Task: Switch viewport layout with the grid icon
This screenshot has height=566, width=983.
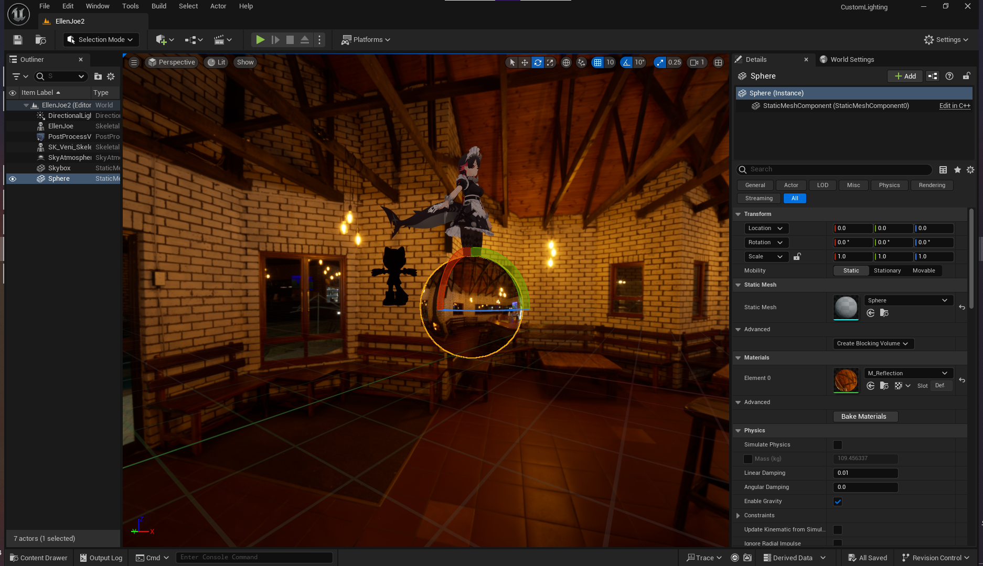Action: [x=718, y=62]
